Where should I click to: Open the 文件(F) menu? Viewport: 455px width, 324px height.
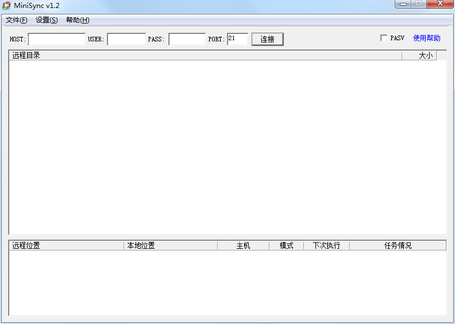pos(16,20)
